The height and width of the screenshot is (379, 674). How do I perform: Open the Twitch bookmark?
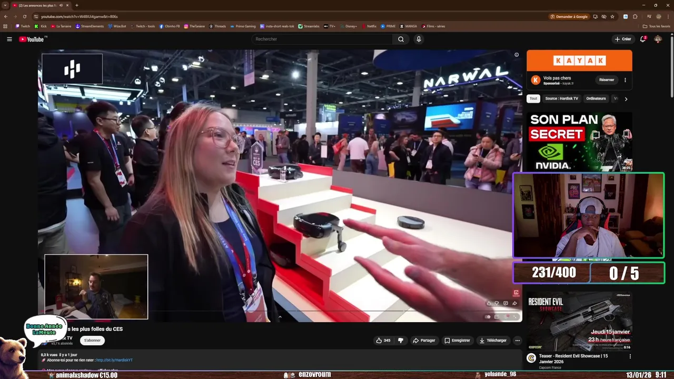click(x=23, y=26)
